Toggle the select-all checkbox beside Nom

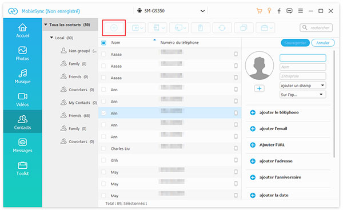103,43
